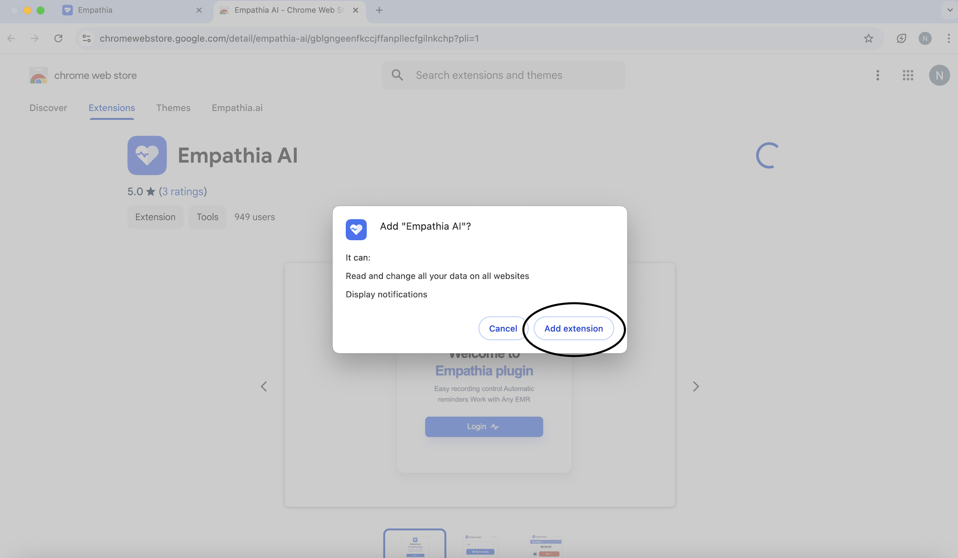958x558 pixels.
Task: Click Add extension in the dialog
Action: pos(573,328)
